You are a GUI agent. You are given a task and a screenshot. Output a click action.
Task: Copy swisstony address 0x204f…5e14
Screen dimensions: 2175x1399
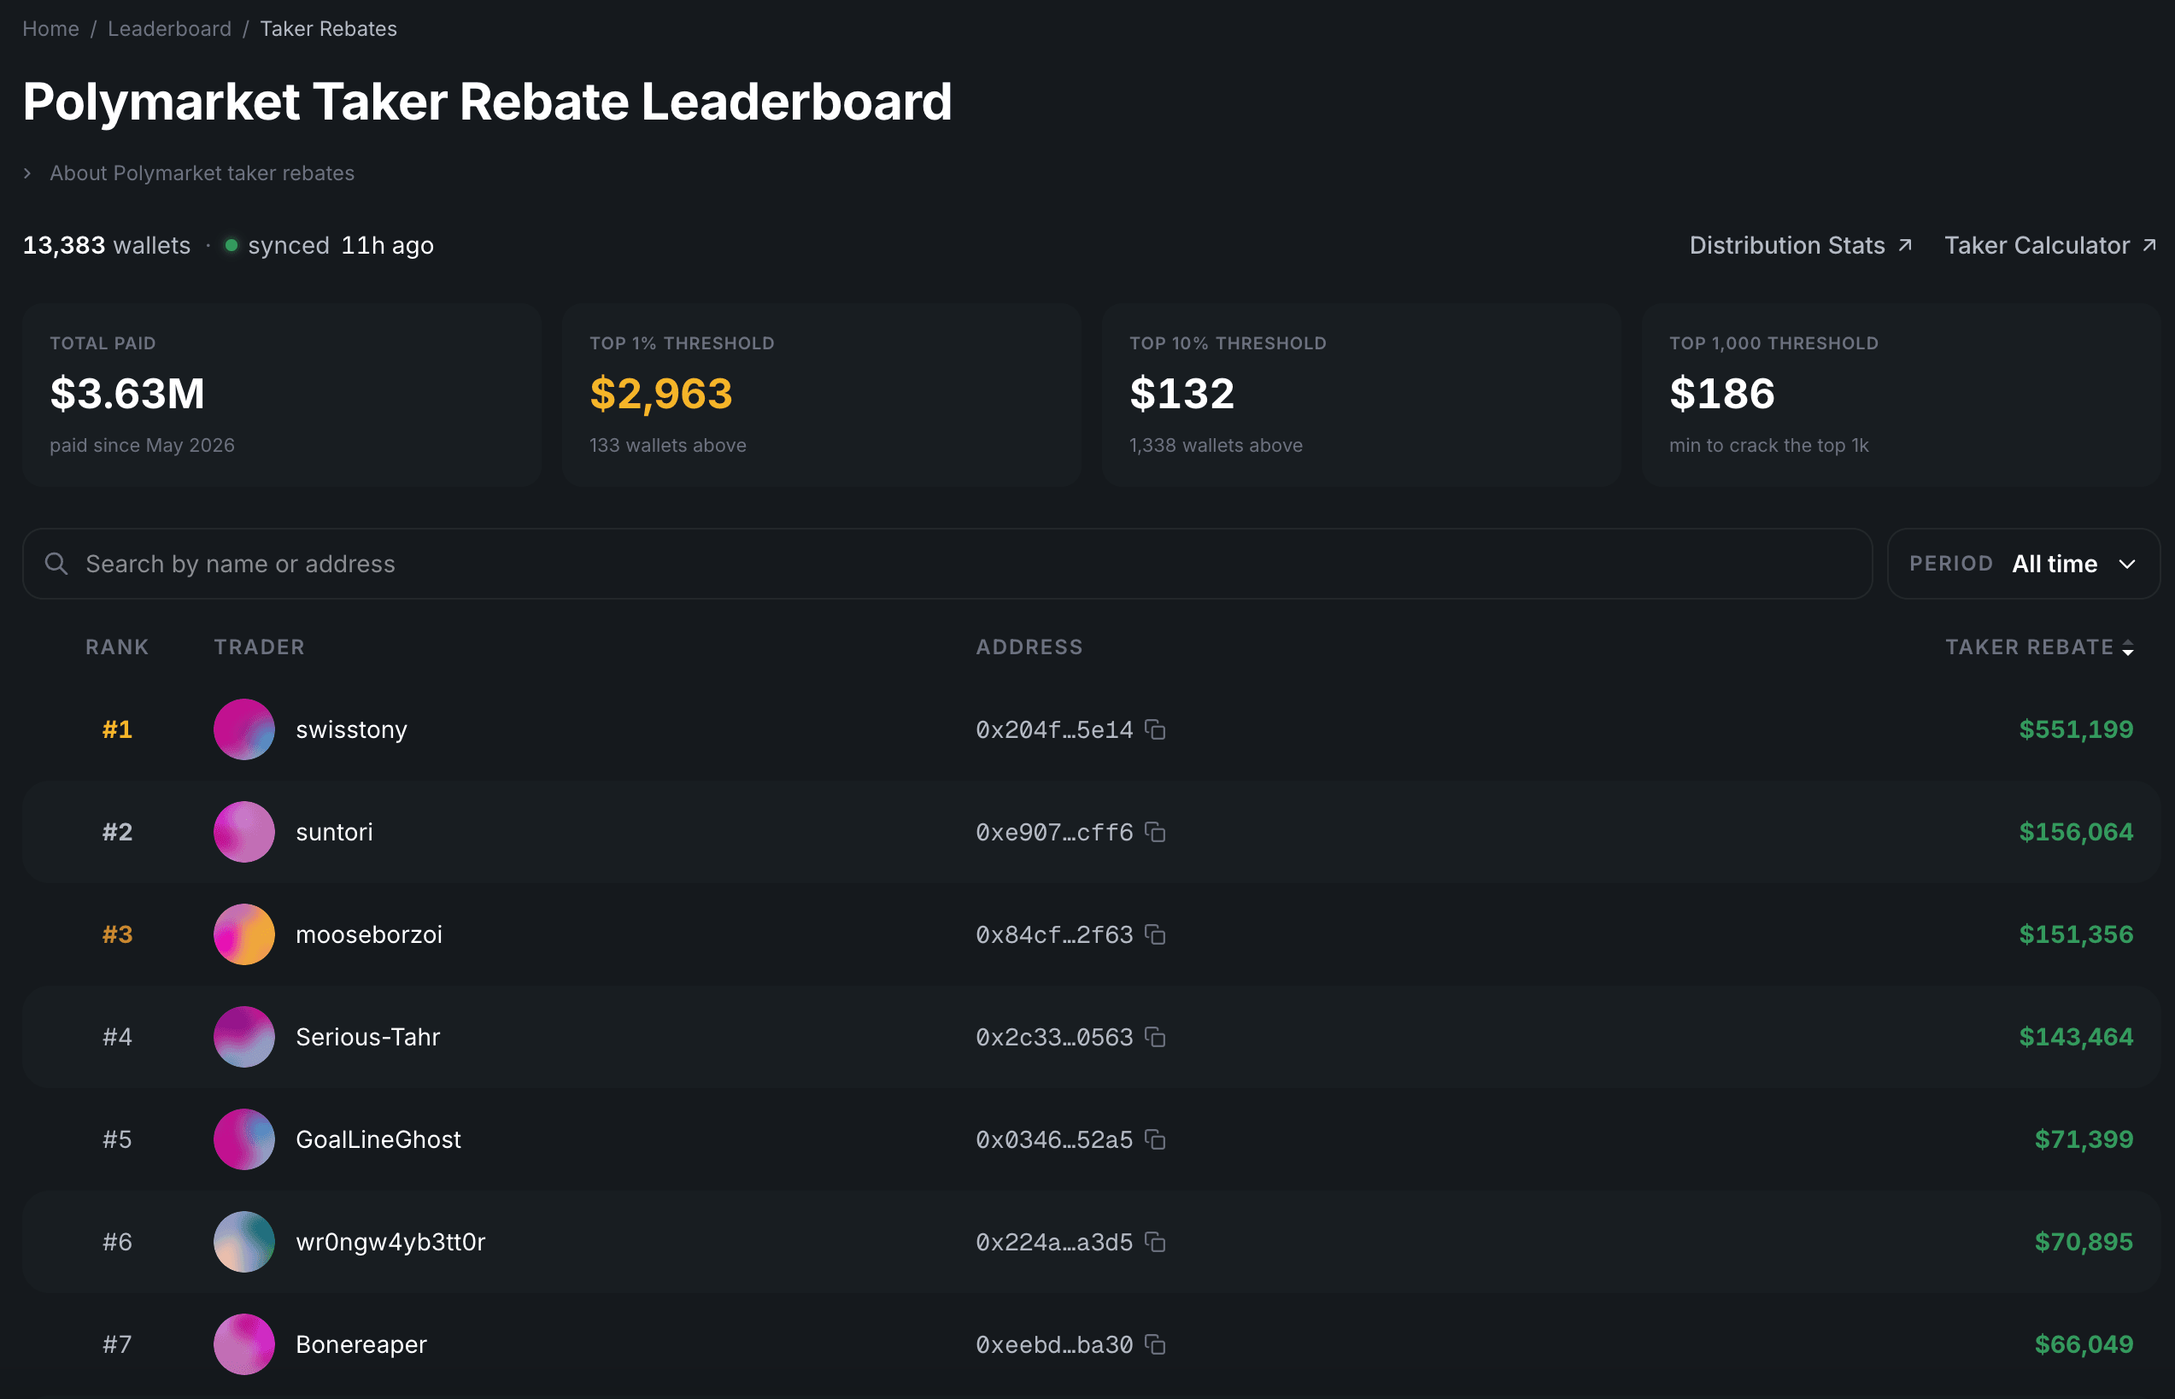tap(1155, 729)
